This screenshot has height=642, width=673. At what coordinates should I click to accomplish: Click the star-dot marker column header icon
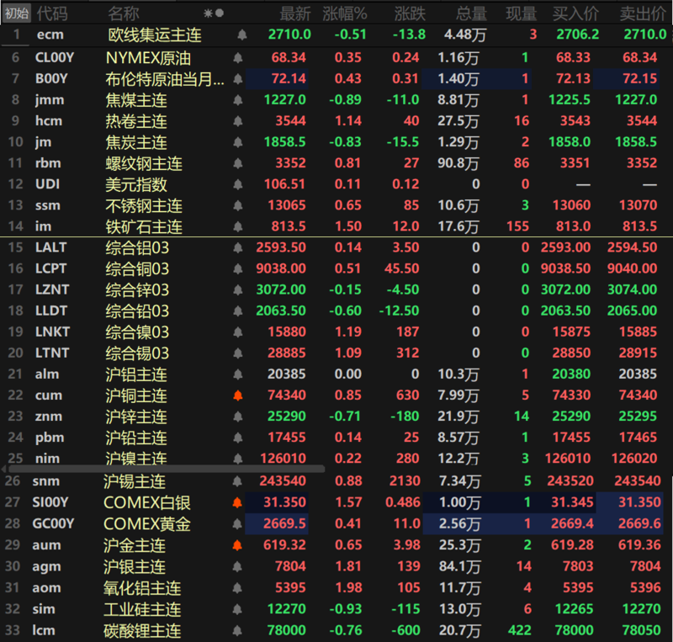[214, 13]
